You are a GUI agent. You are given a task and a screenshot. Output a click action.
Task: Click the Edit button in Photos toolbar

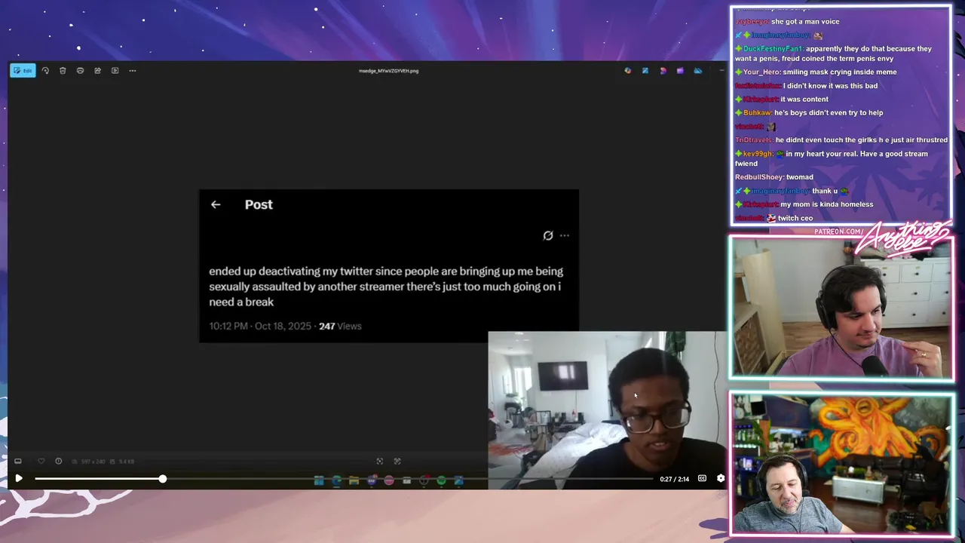point(23,71)
